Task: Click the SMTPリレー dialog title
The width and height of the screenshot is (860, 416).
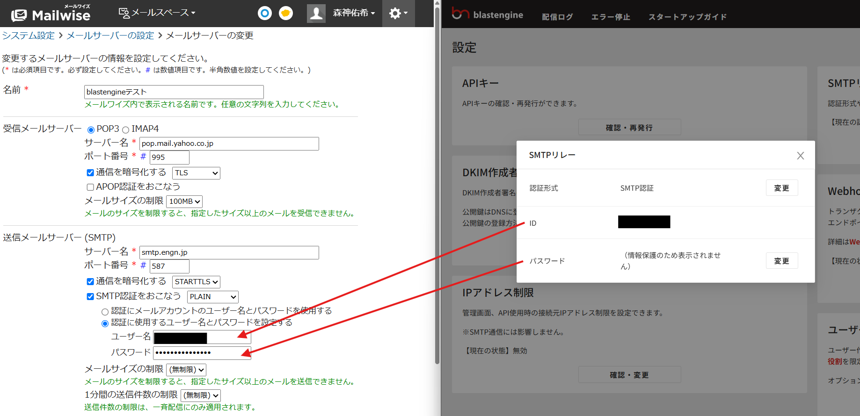Action: point(552,155)
